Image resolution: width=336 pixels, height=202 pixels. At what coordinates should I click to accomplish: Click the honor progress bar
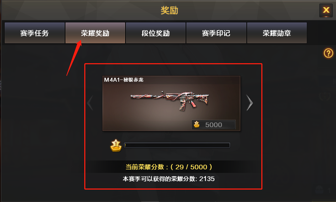pos(177,145)
